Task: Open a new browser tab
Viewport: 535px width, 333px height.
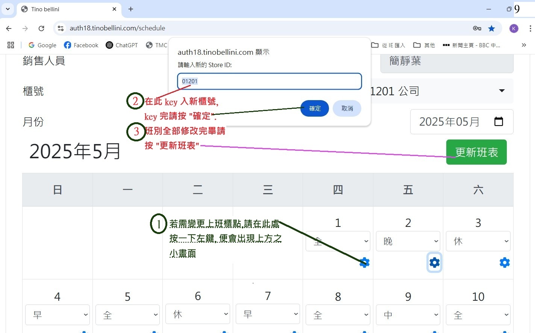Action: [x=131, y=9]
